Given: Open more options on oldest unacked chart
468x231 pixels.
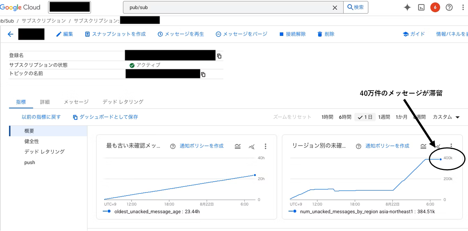Looking at the screenshot, I should coord(265,146).
